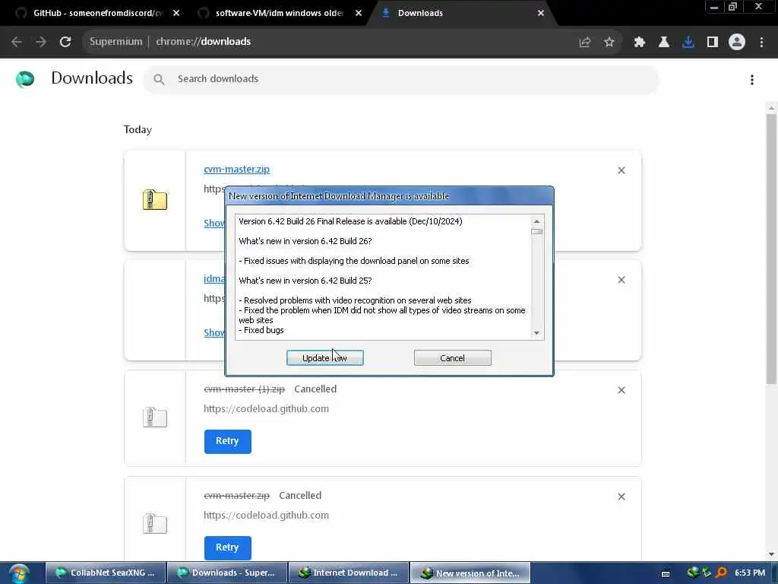Click the 6:53 PM clock
Image resolution: width=778 pixels, height=584 pixels.
pyautogui.click(x=750, y=573)
